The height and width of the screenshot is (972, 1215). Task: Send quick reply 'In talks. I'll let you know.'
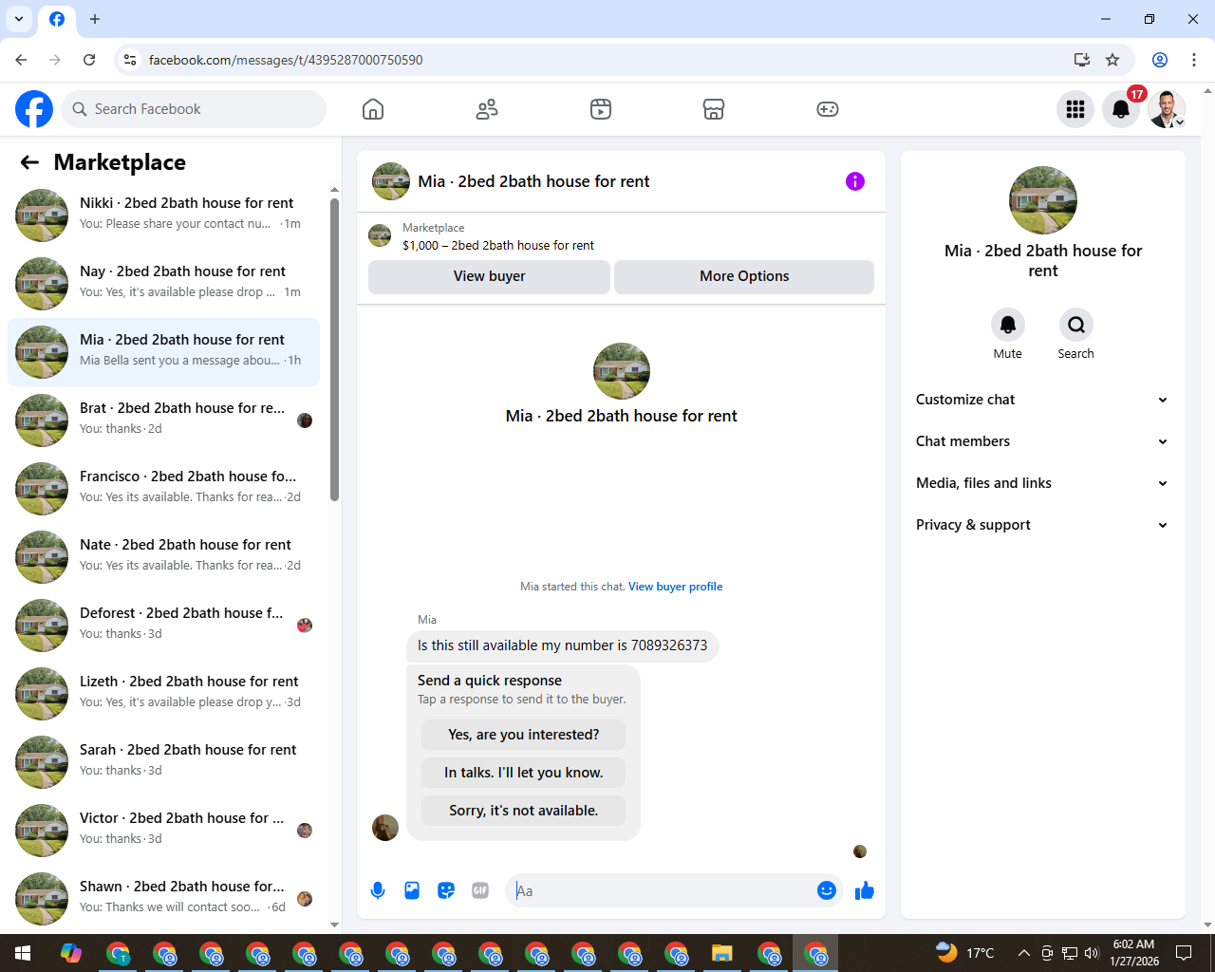pos(523,773)
